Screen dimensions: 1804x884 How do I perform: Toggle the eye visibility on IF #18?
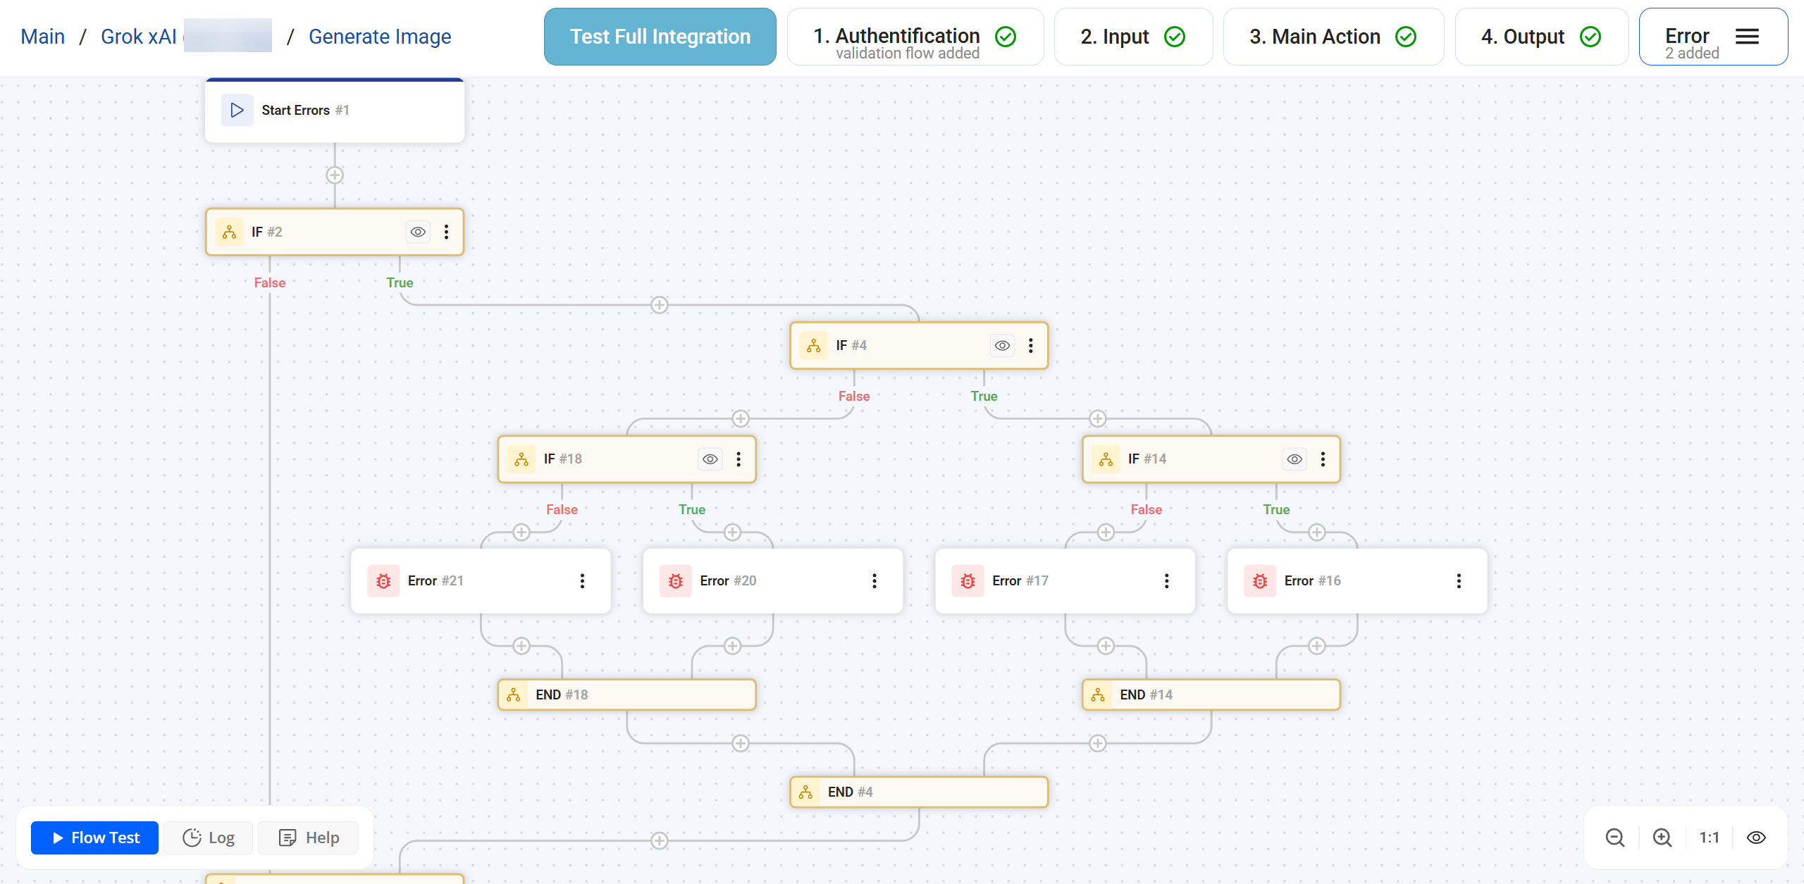[x=710, y=459]
